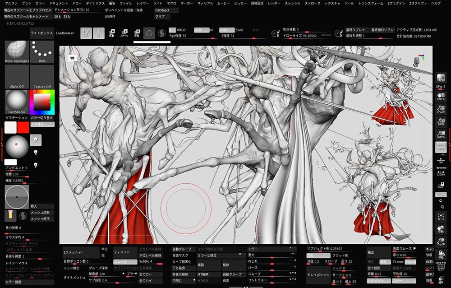Click the D dial icon by 最終リプレイ
Viewport: 451px width, 288px height.
pos(339,34)
